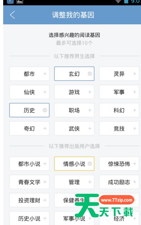Go back using the left arrow icon
The width and height of the screenshot is (141, 225).
[12, 15]
